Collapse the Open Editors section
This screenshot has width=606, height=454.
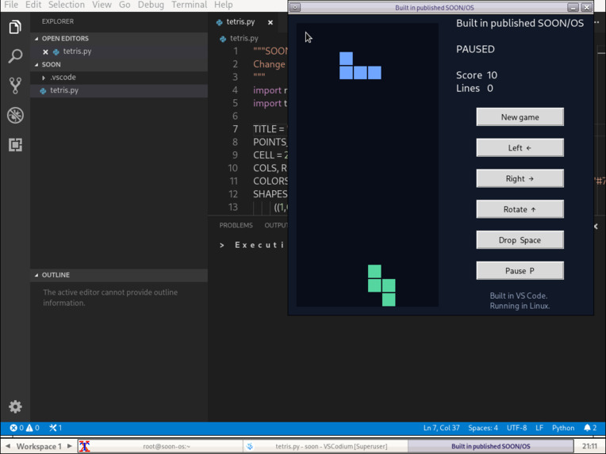(x=36, y=39)
